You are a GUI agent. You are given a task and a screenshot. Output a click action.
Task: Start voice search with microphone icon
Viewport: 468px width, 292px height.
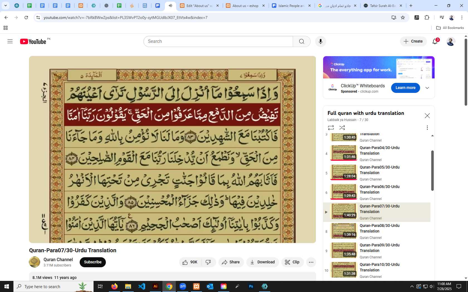coord(321,41)
